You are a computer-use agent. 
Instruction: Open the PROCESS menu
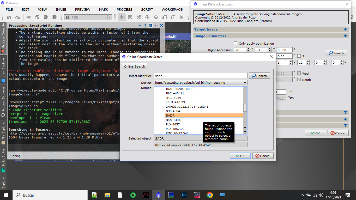[x=124, y=9]
